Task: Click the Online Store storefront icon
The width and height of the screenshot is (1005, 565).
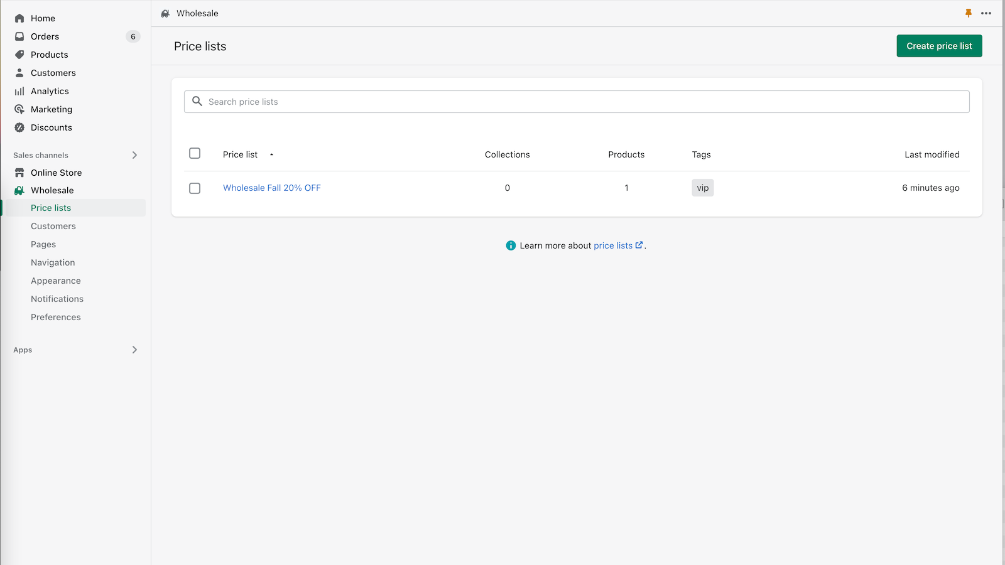Action: click(x=19, y=173)
